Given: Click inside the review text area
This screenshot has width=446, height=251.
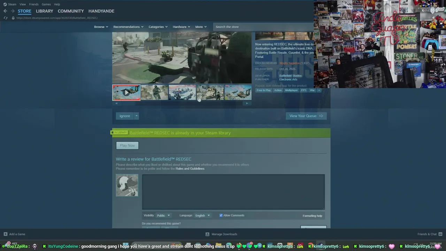Looking at the screenshot, I should tap(233, 192).
